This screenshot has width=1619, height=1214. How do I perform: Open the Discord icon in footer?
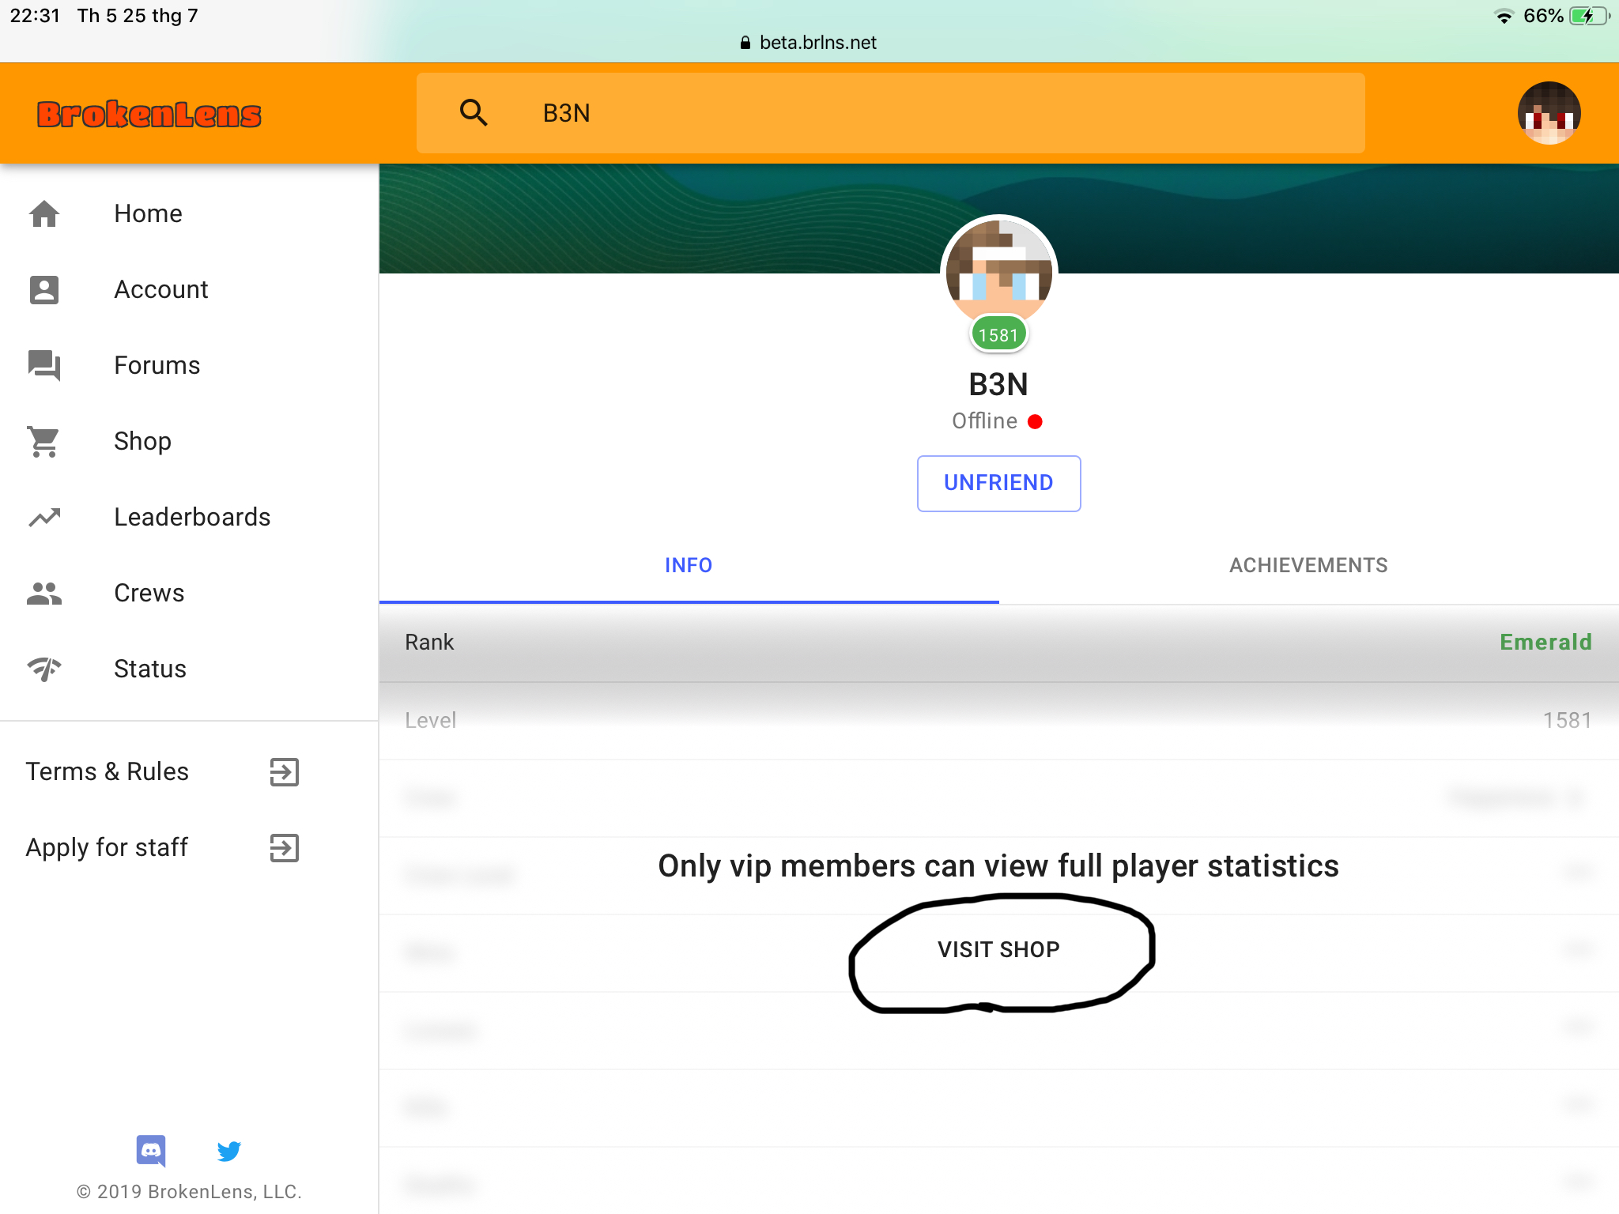pos(151,1151)
